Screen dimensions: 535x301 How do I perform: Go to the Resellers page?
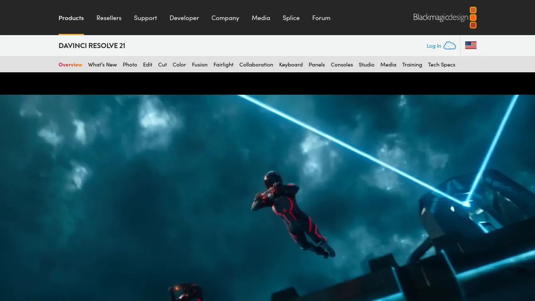point(109,18)
